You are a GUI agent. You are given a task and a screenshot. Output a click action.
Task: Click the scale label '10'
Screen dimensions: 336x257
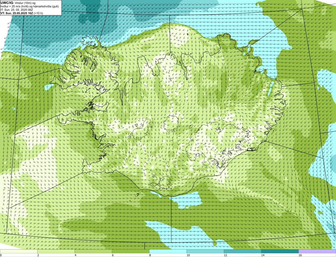188,255
